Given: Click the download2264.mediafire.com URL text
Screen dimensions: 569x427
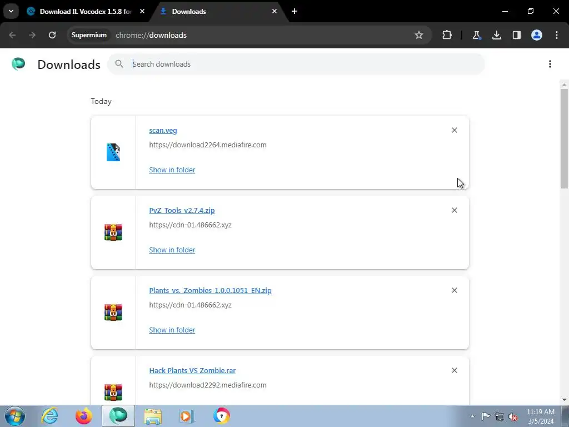Looking at the screenshot, I should [208, 145].
